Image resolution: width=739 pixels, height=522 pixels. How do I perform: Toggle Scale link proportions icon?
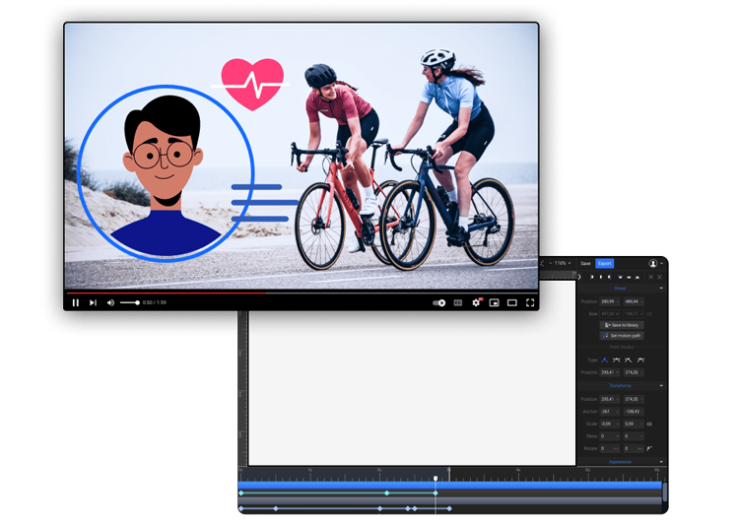coord(649,424)
